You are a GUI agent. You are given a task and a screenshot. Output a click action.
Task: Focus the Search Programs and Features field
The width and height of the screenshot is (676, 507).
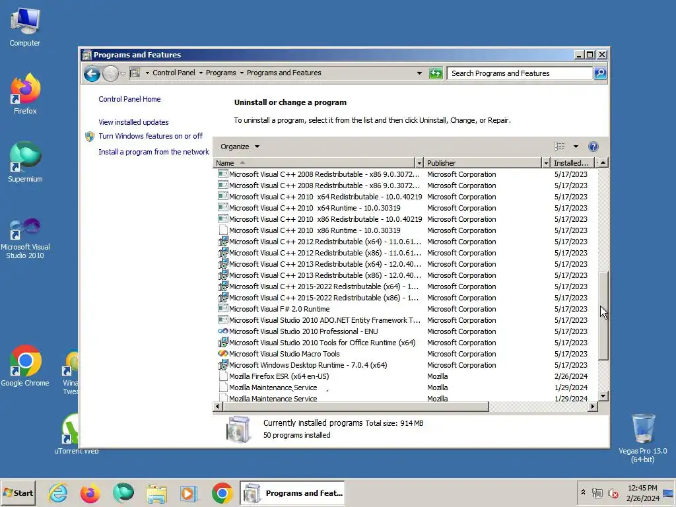520,73
